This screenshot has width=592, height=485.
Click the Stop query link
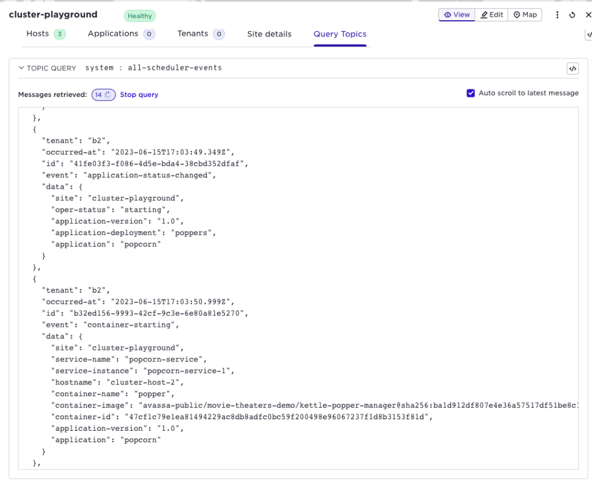139,95
